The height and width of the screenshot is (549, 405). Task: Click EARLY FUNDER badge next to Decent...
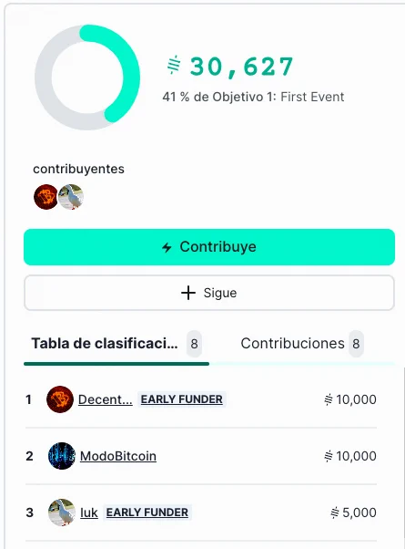[182, 399]
